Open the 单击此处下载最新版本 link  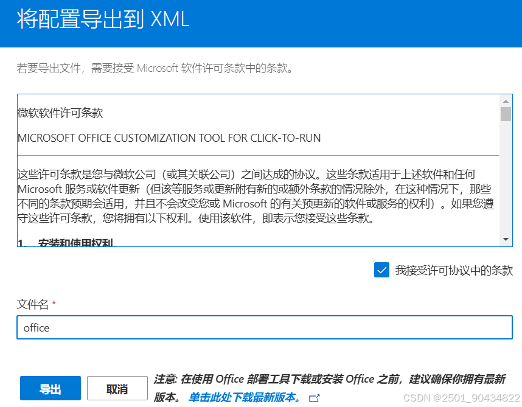click(x=245, y=397)
